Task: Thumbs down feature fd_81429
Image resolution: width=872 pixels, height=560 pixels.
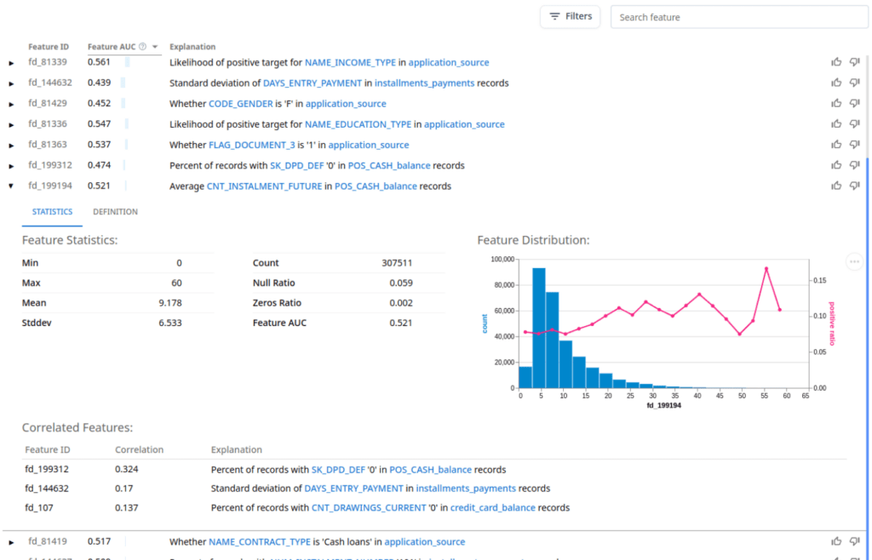Action: coord(854,102)
